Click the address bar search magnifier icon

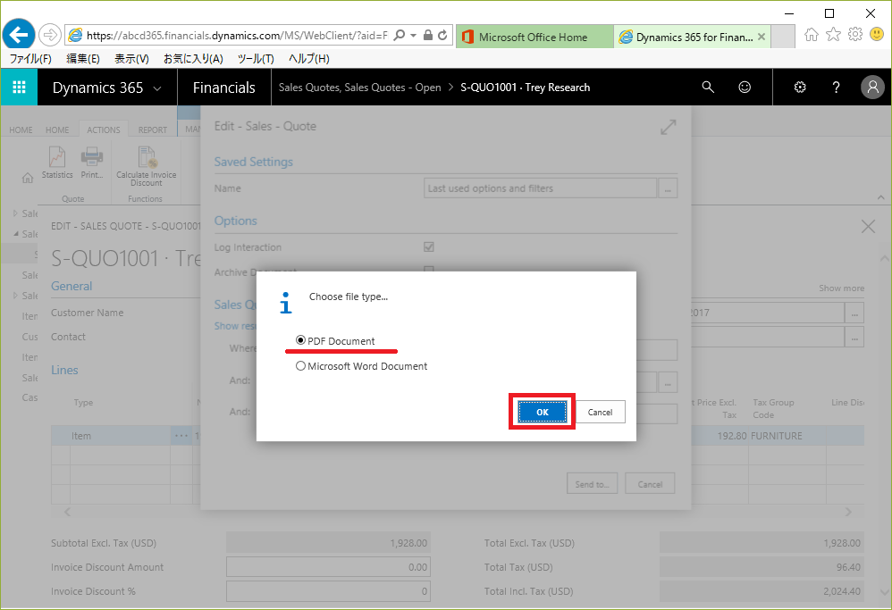coord(400,35)
